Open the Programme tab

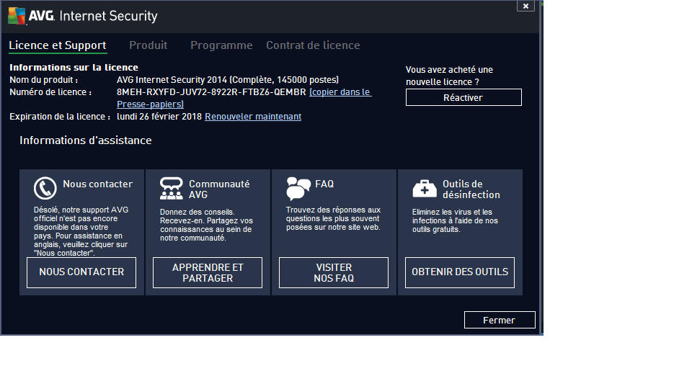[221, 45]
